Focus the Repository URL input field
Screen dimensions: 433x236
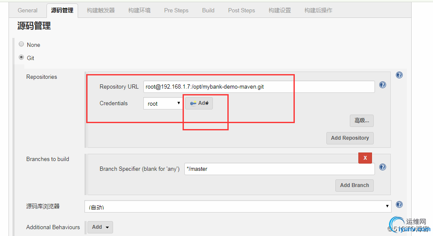point(259,86)
